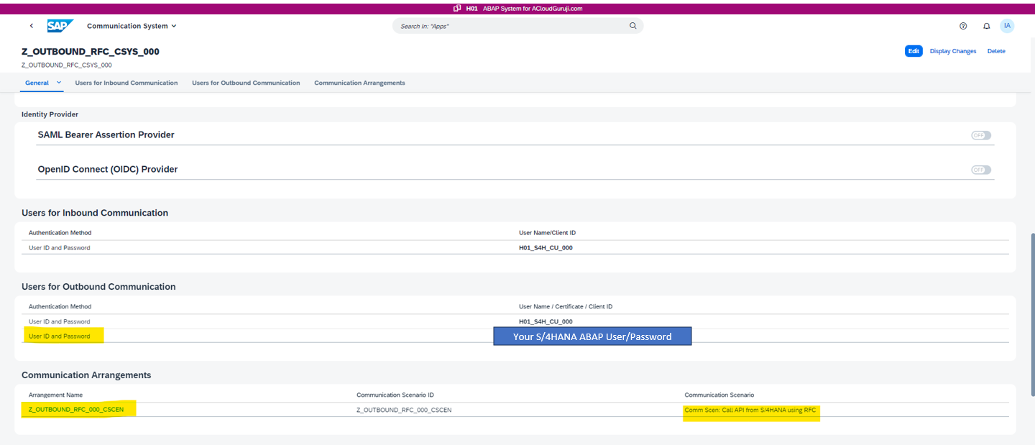Switch to Users for Inbound Communication tab
Screen dimensions: 1035x445
126,83
